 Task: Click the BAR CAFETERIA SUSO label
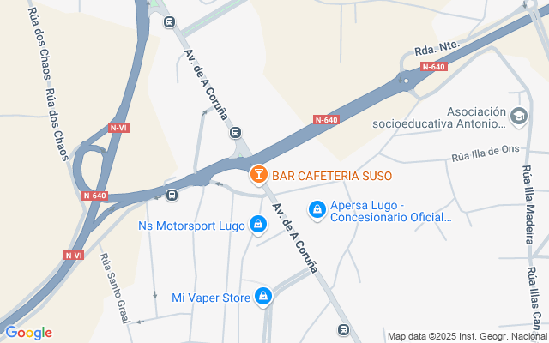coord(332,176)
